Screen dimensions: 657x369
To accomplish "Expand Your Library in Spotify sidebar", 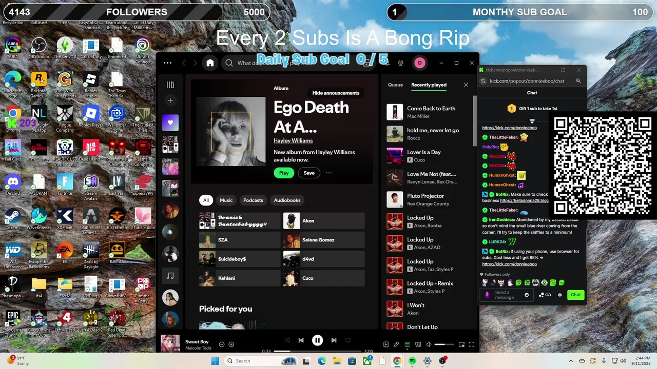I will [x=170, y=85].
